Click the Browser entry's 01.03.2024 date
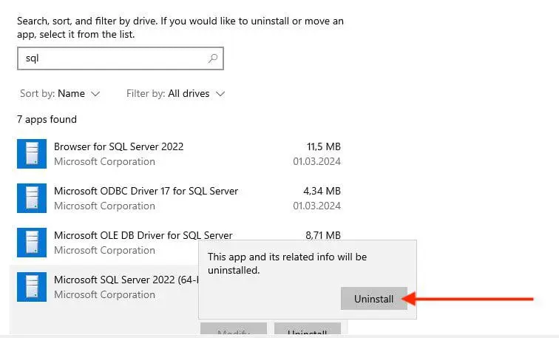This screenshot has height=338, width=559. (x=317, y=161)
